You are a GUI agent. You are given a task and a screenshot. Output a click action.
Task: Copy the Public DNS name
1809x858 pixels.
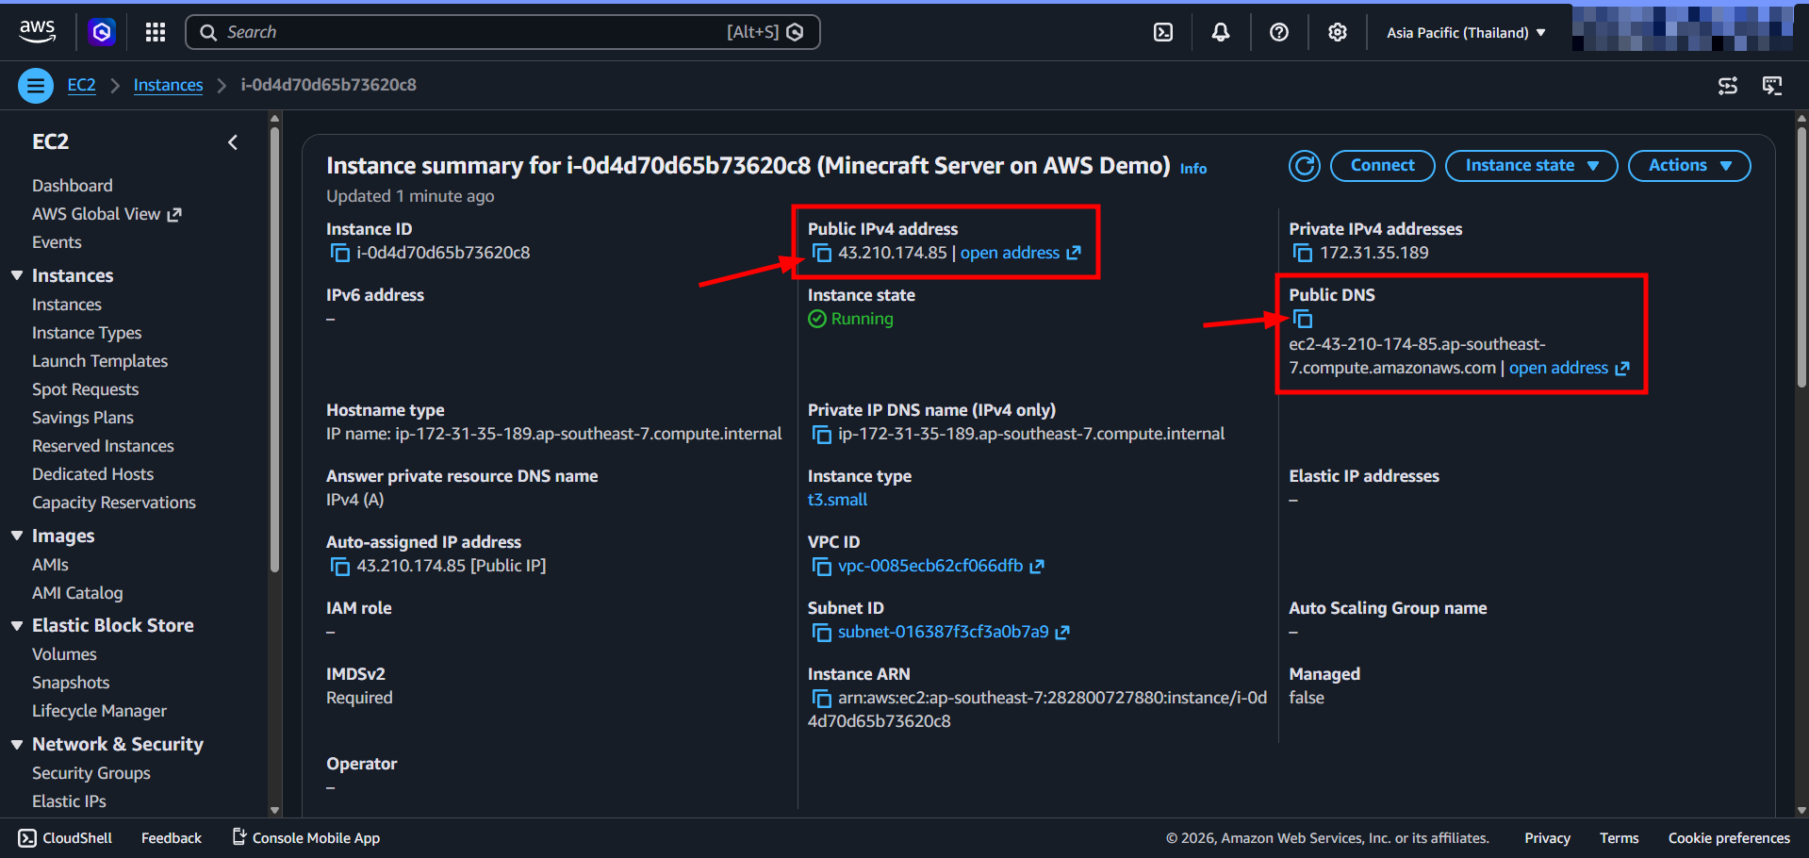pos(1303,319)
